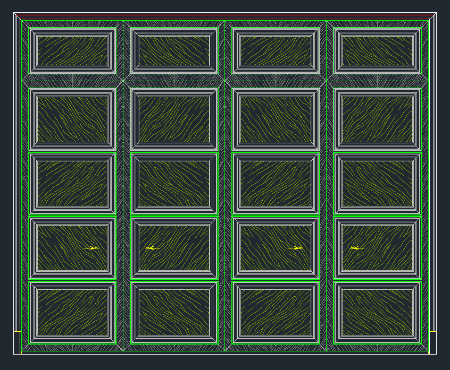Select the bottom-row panel in the second column
This screenshot has width=450, height=370.
(x=174, y=312)
